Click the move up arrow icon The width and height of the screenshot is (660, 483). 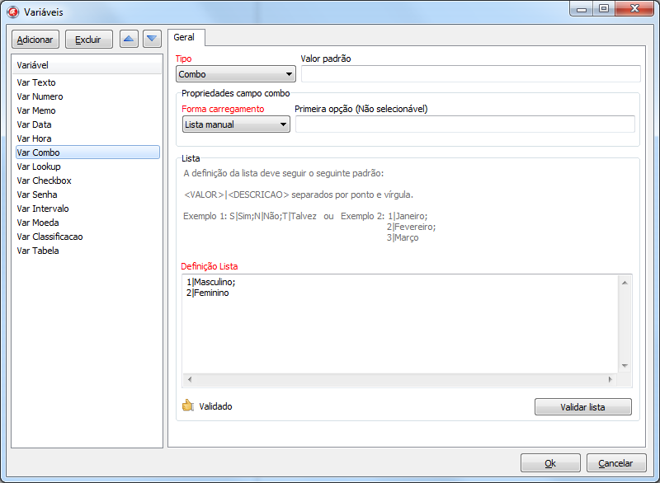click(130, 40)
